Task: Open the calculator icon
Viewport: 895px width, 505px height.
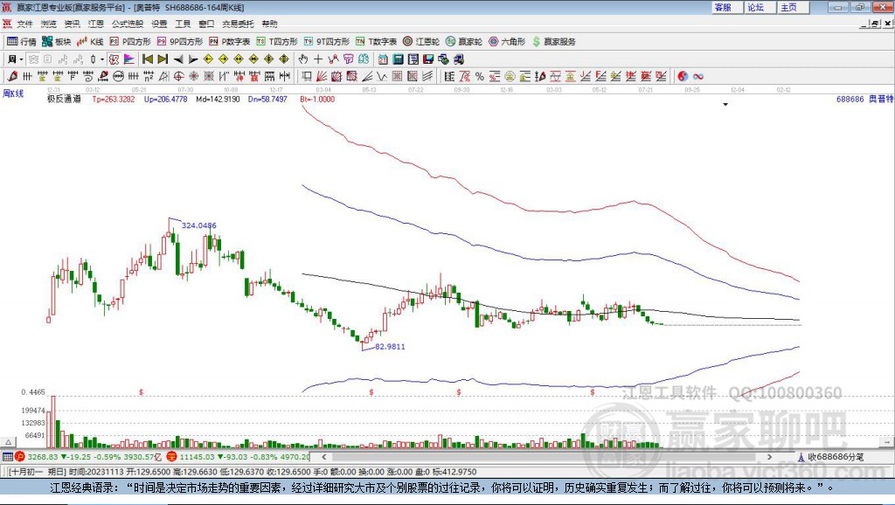Action: [x=399, y=59]
